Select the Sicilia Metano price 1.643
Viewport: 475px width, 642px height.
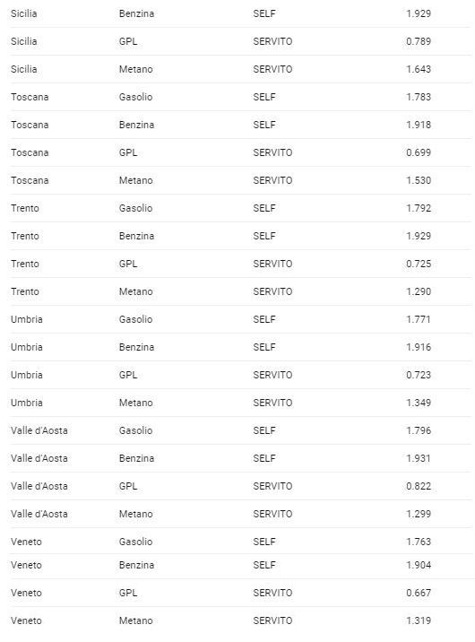419,69
